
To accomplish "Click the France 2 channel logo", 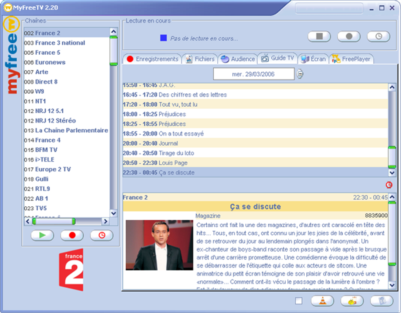I will [71, 270].
